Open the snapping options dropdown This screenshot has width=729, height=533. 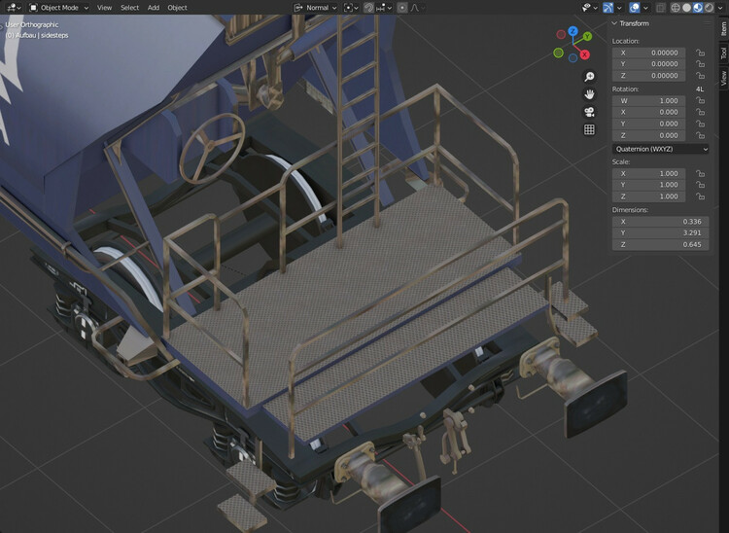(384, 8)
